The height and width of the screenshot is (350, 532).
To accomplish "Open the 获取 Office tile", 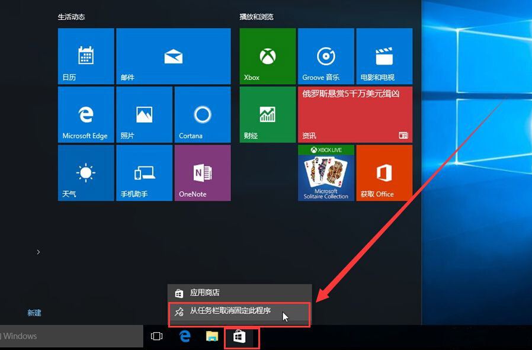I will pyautogui.click(x=384, y=173).
